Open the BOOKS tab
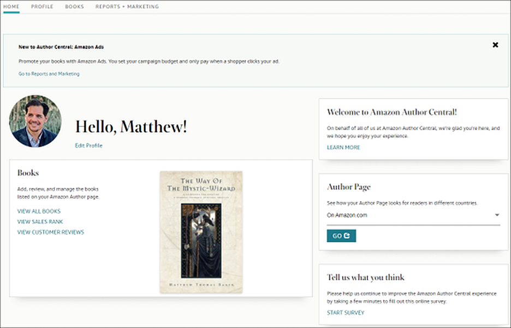 pos(74,7)
